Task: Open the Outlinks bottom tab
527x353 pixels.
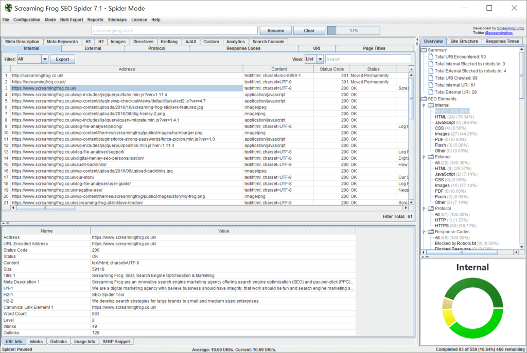Action: click(x=59, y=342)
